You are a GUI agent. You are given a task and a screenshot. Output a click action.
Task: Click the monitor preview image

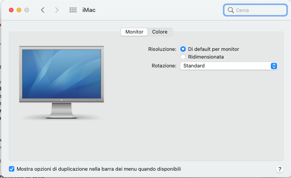62,82
